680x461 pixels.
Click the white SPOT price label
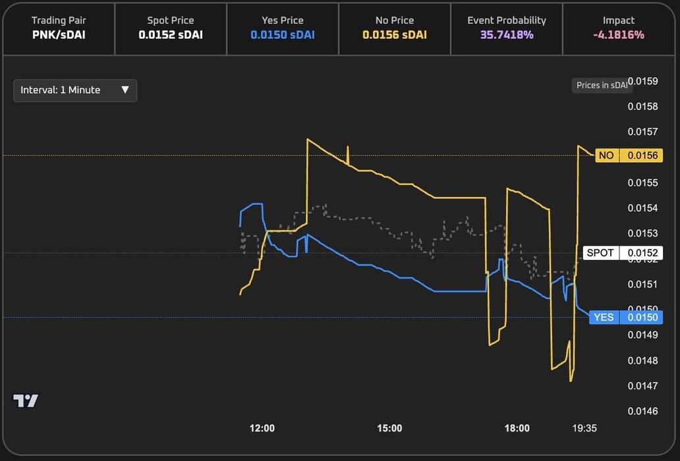click(x=600, y=253)
